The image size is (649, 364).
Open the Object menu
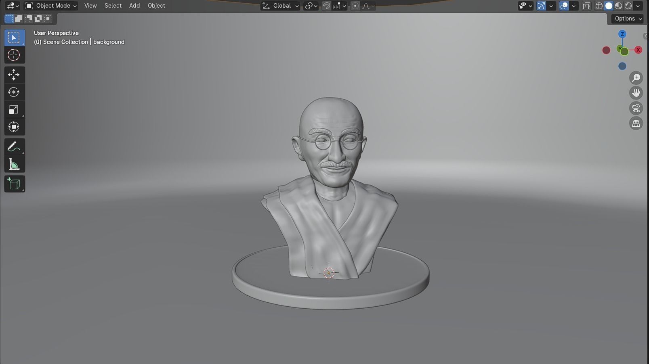click(156, 6)
